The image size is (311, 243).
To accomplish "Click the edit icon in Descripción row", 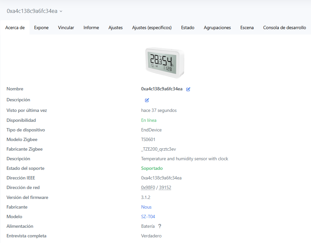I will pyautogui.click(x=147, y=100).
